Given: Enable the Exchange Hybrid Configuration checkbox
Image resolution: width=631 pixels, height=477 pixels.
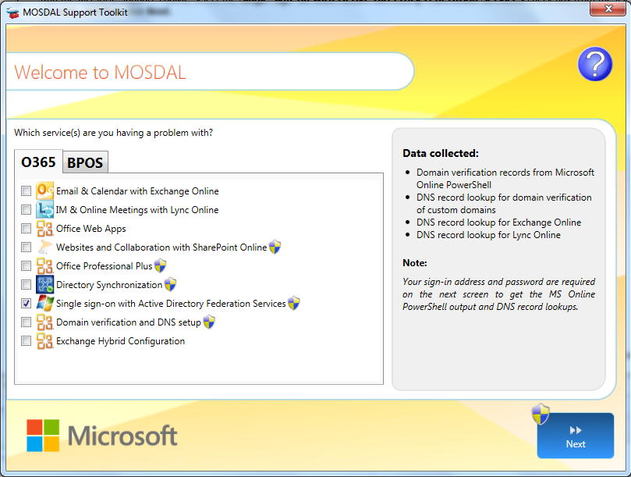Looking at the screenshot, I should [27, 341].
